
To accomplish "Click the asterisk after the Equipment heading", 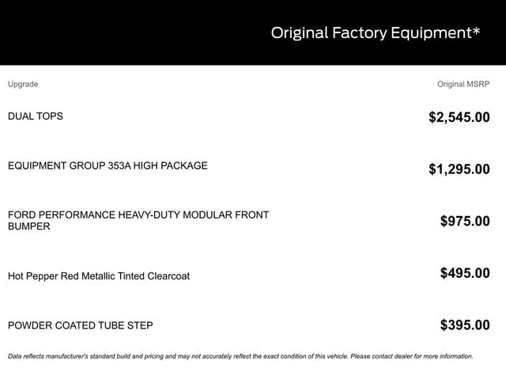I will pos(476,32).
